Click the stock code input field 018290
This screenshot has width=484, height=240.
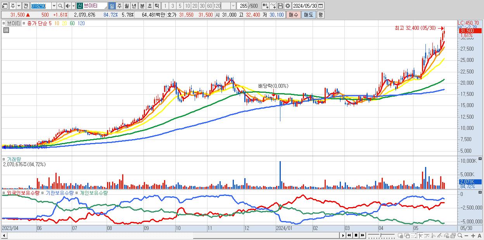[x=41, y=6]
